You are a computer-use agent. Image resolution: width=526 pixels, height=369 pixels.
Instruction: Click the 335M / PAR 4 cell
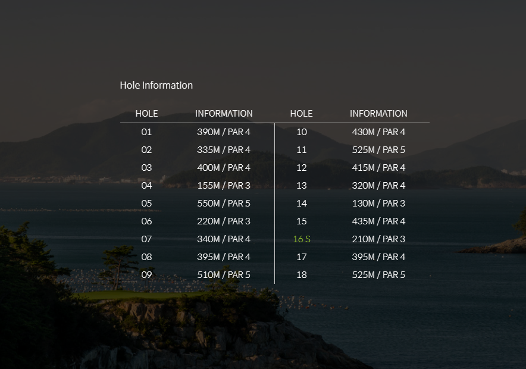(224, 149)
